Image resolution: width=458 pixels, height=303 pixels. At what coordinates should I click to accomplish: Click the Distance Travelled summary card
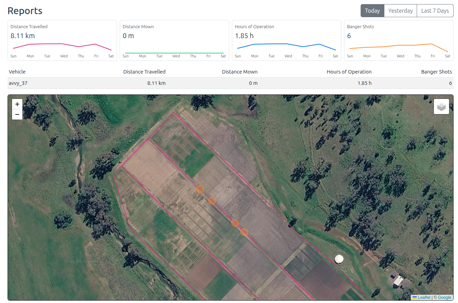point(62,41)
